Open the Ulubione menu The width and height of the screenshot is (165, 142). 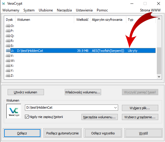click(46, 10)
